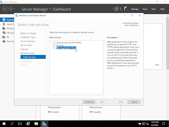Viewport: 169px width, 127px height.
Task: Click the scrollbar up arrow in Server Manager
Action: (168, 16)
